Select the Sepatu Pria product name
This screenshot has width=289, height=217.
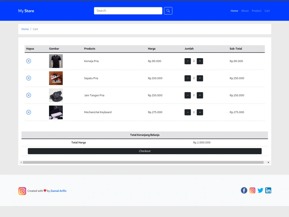click(91, 78)
